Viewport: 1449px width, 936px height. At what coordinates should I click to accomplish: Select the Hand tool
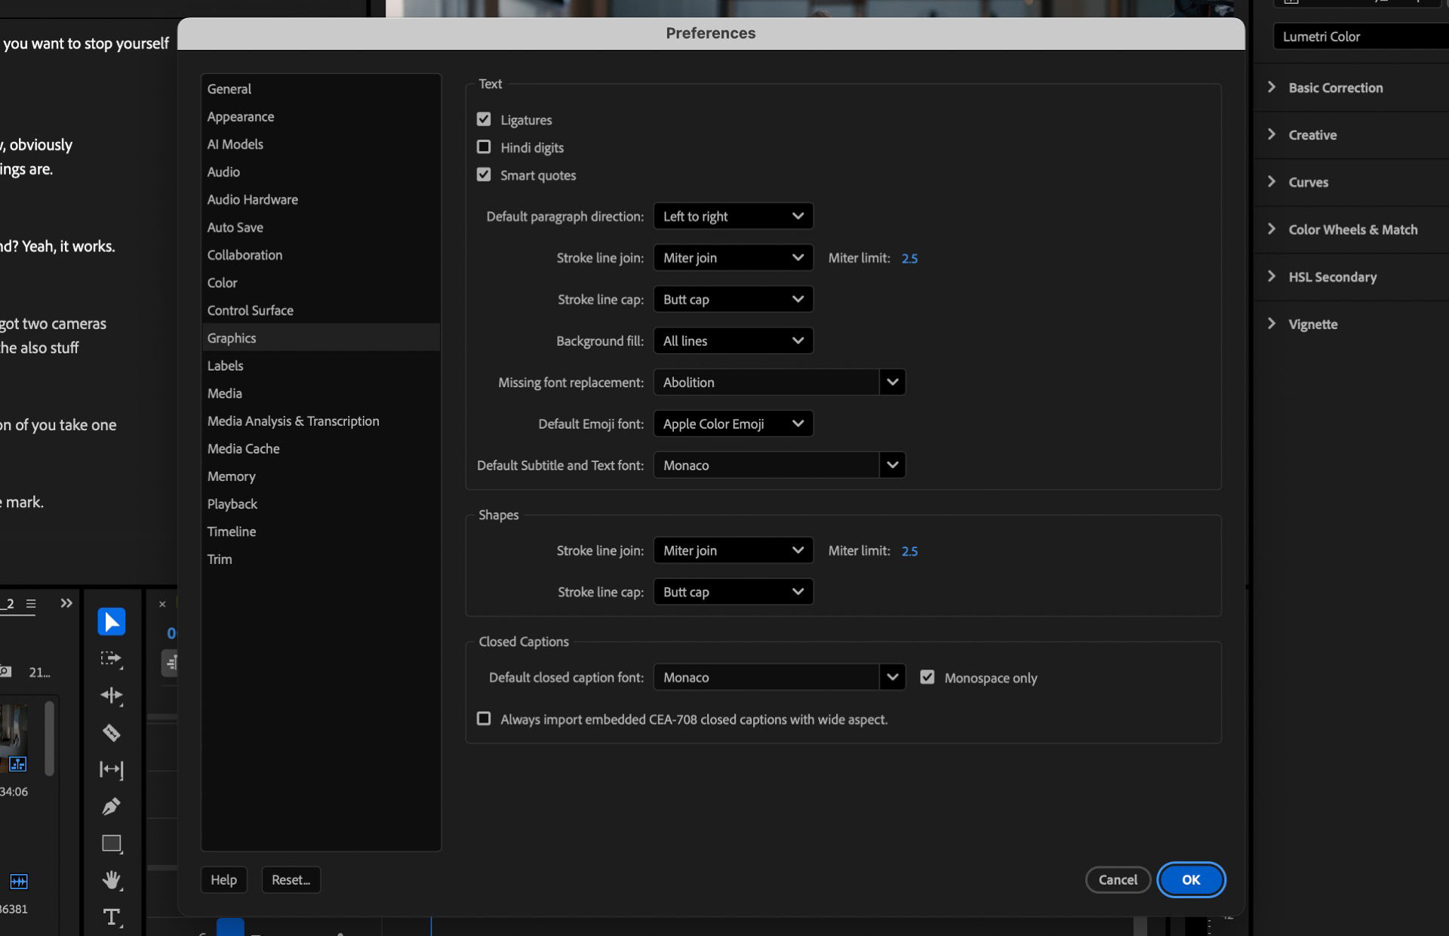coord(112,880)
